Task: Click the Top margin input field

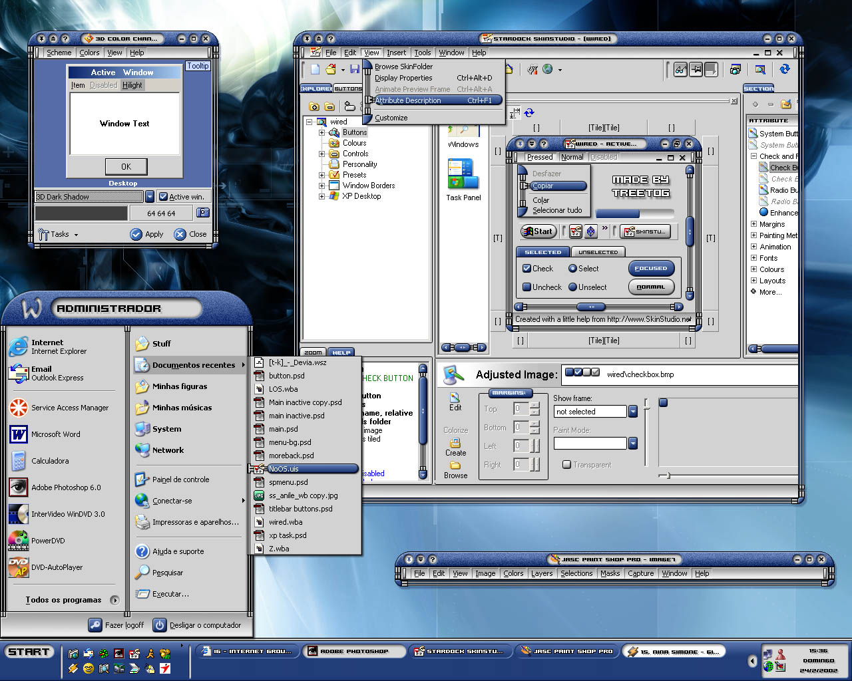Action: (x=521, y=409)
